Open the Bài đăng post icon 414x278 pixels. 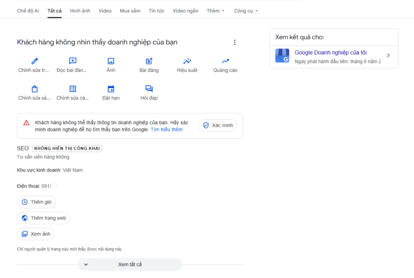149,61
